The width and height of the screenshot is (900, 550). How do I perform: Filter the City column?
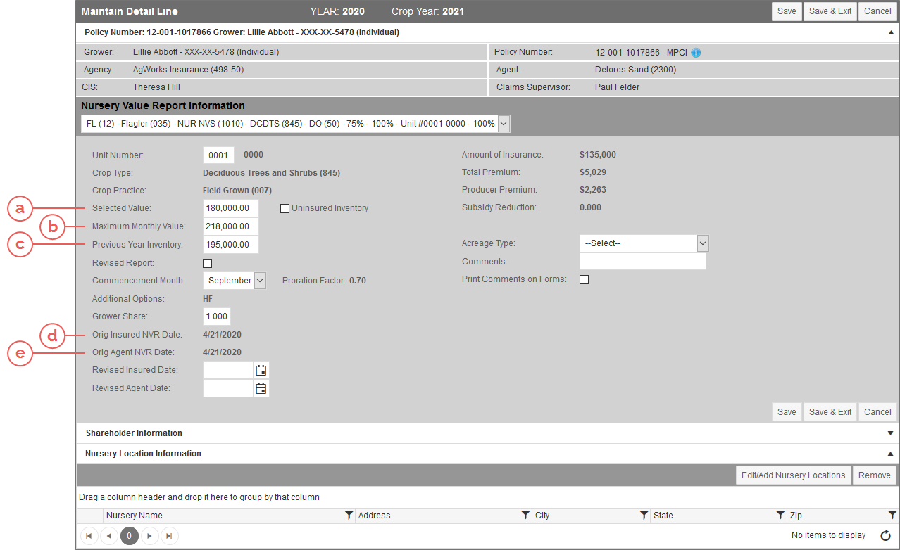[x=644, y=516]
